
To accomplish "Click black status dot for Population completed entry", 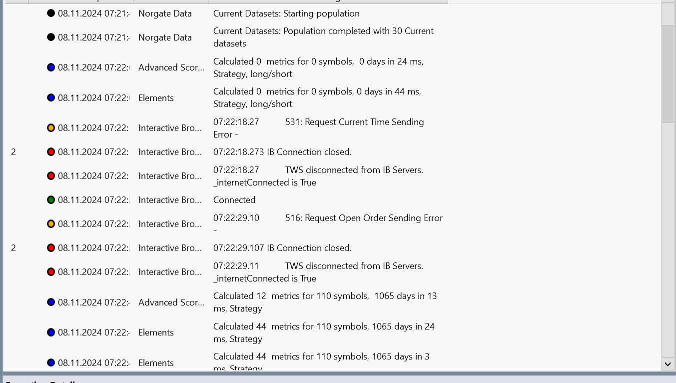I will pyautogui.click(x=51, y=37).
